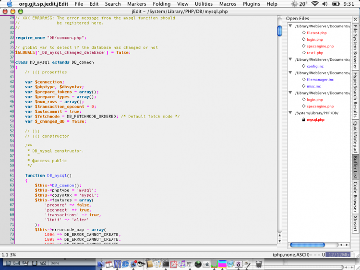Click the editor vertical scrollbar thumb
This screenshot has height=270, width=360.
tap(279, 31)
